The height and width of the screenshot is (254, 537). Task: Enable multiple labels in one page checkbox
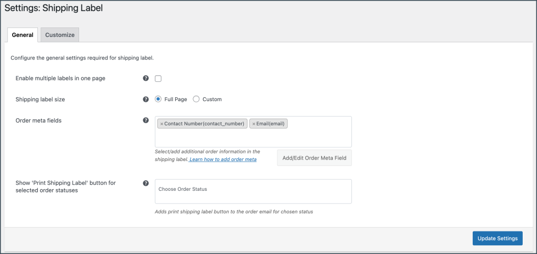tap(158, 79)
